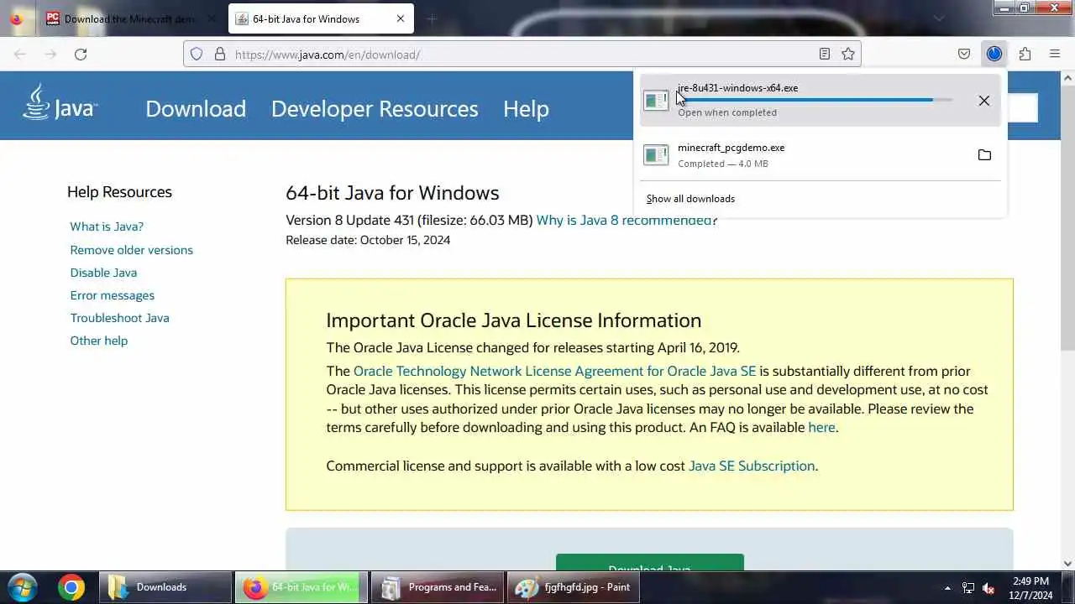Click the browser forward arrow

pos(50,55)
